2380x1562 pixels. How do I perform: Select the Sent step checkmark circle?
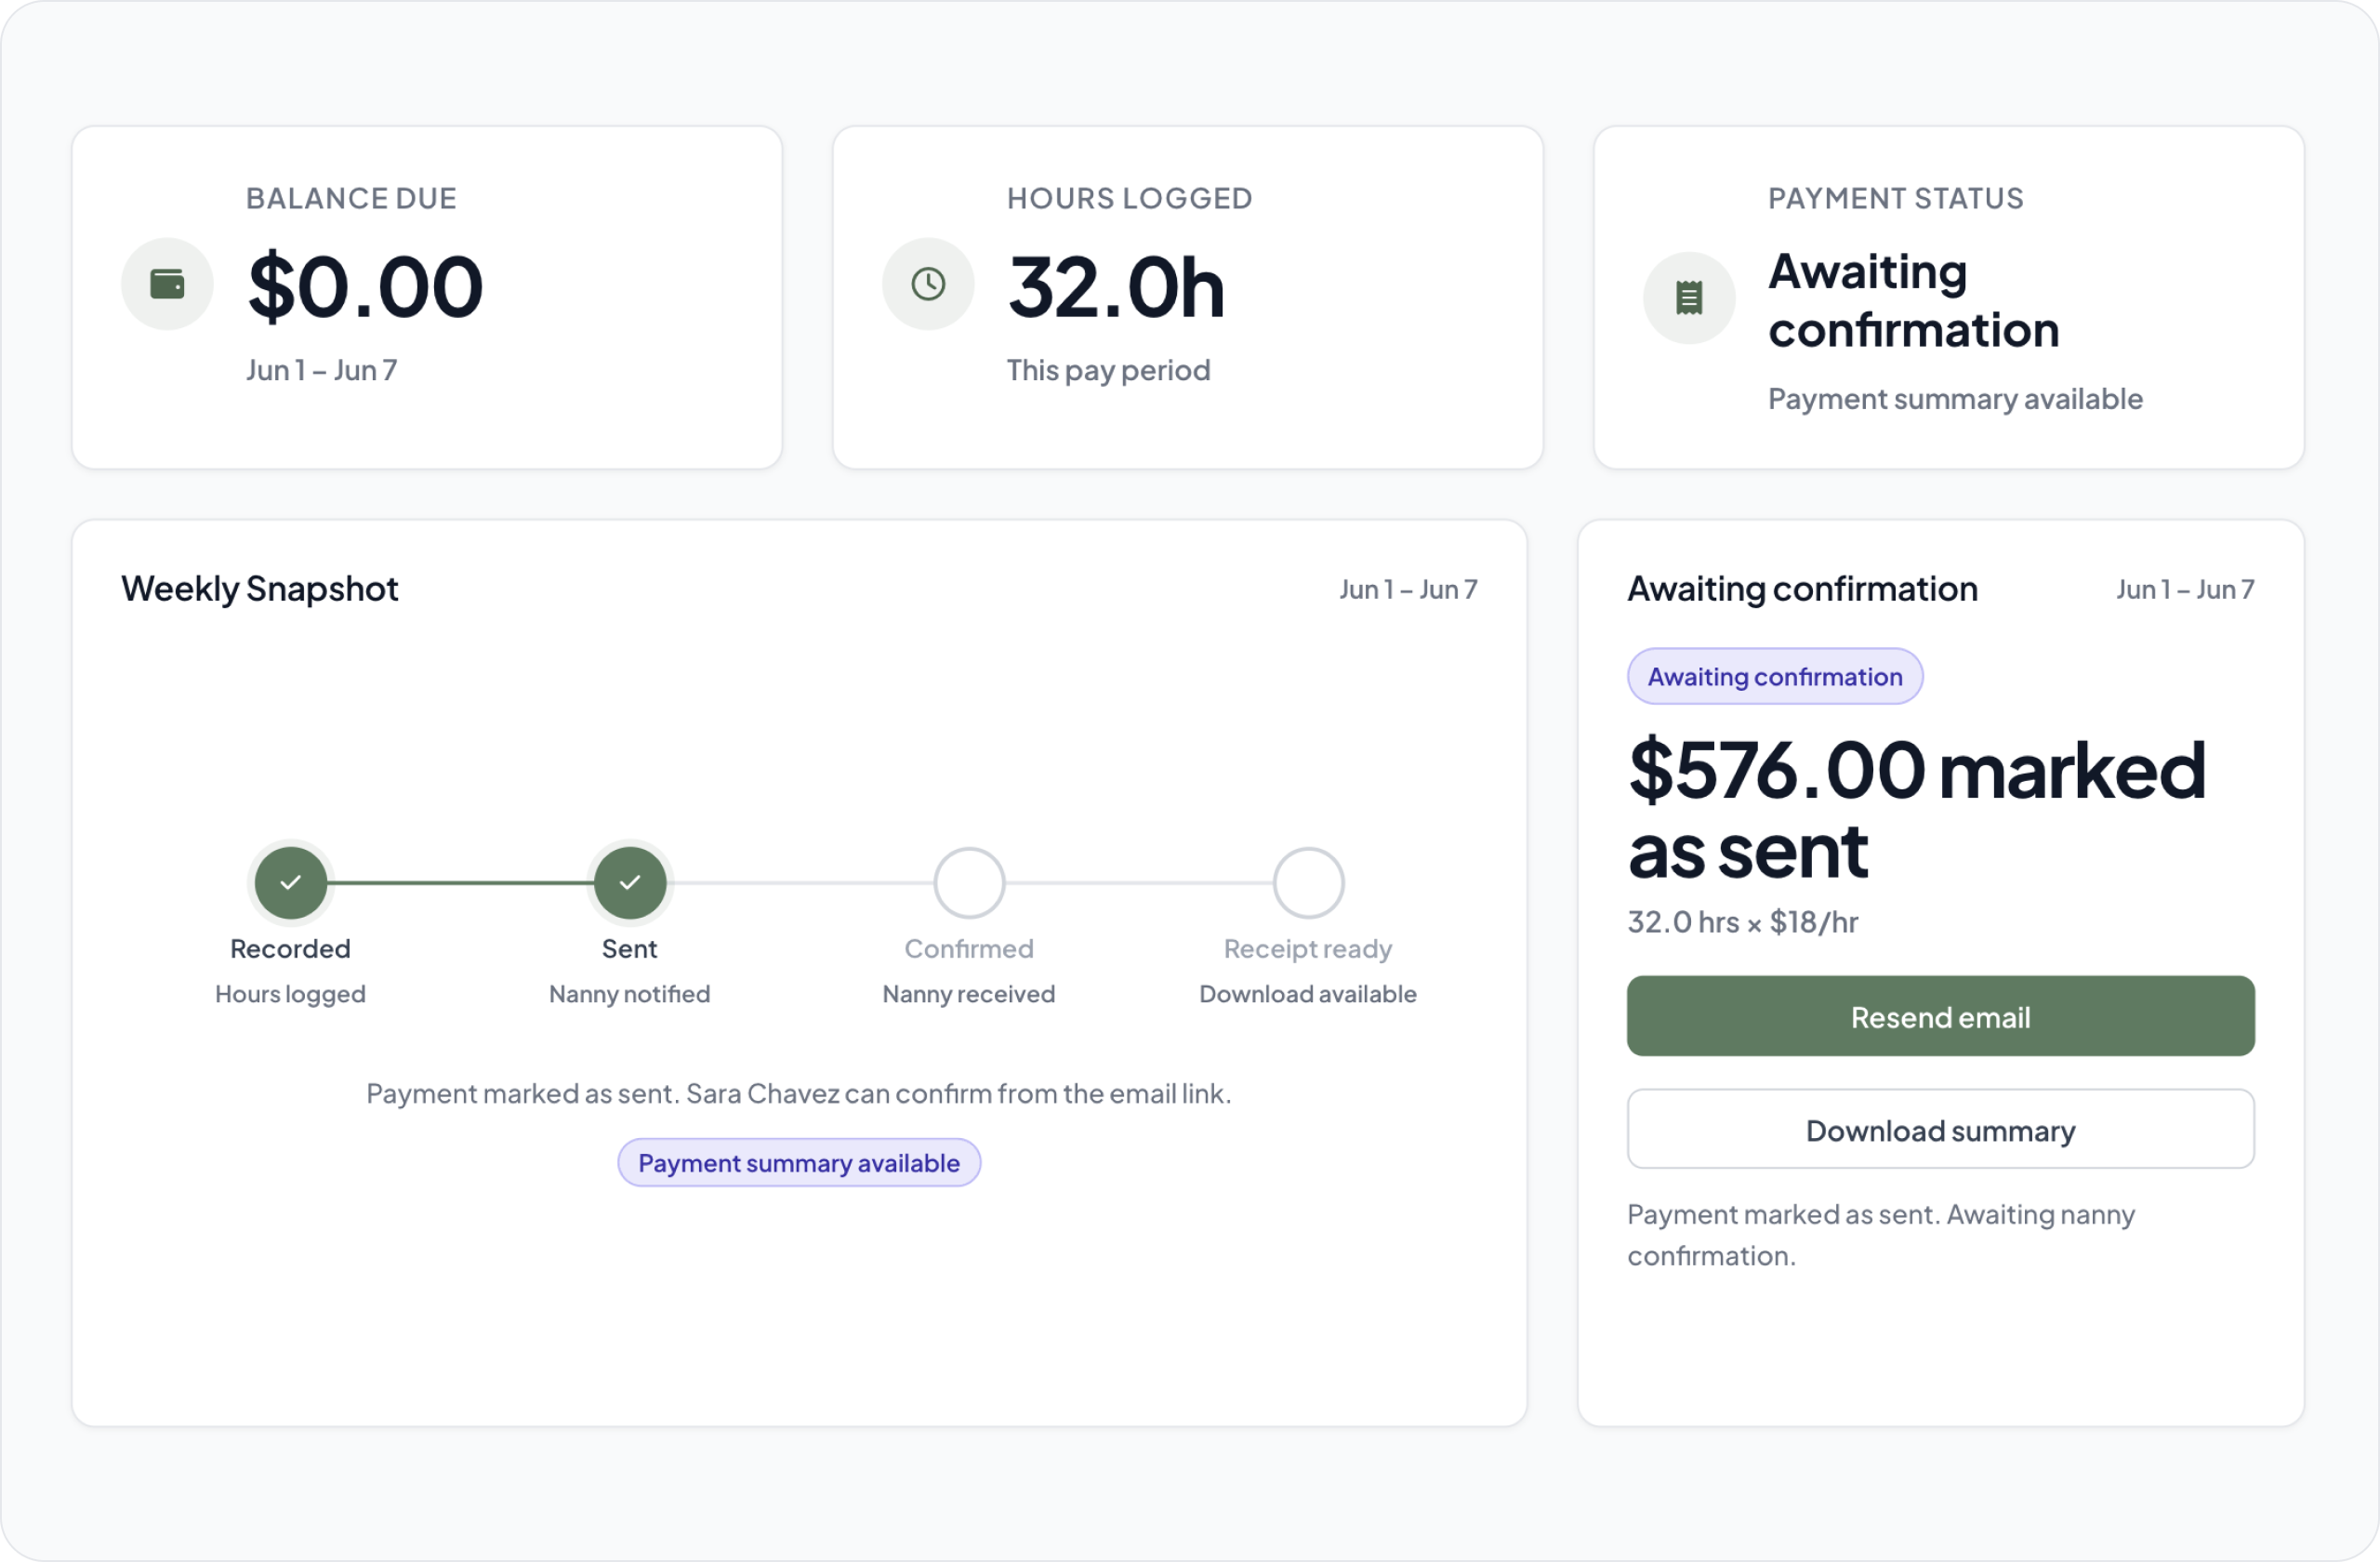(x=630, y=883)
